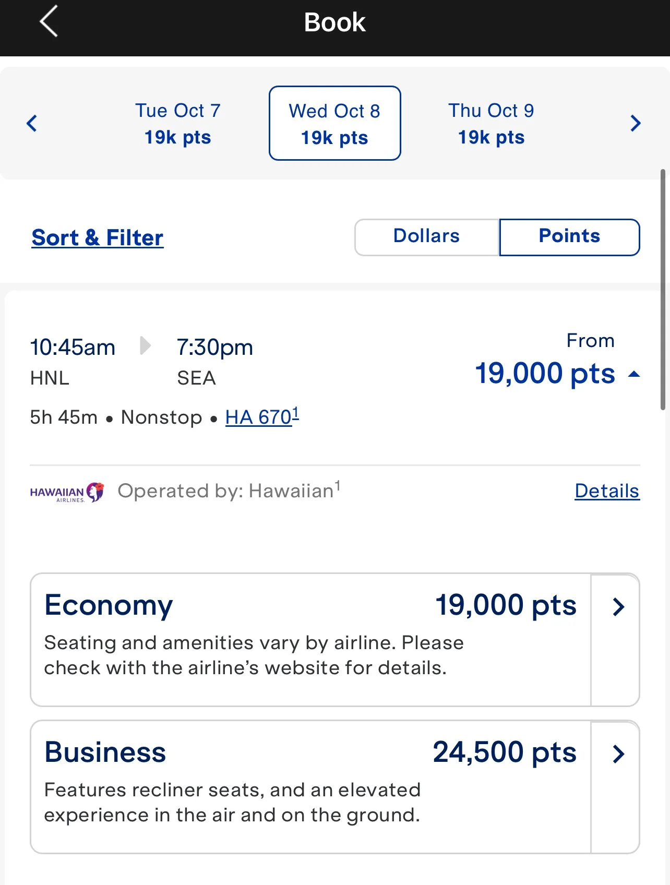The height and width of the screenshot is (885, 670).
Task: Open Sort & Filter options
Action: (98, 238)
